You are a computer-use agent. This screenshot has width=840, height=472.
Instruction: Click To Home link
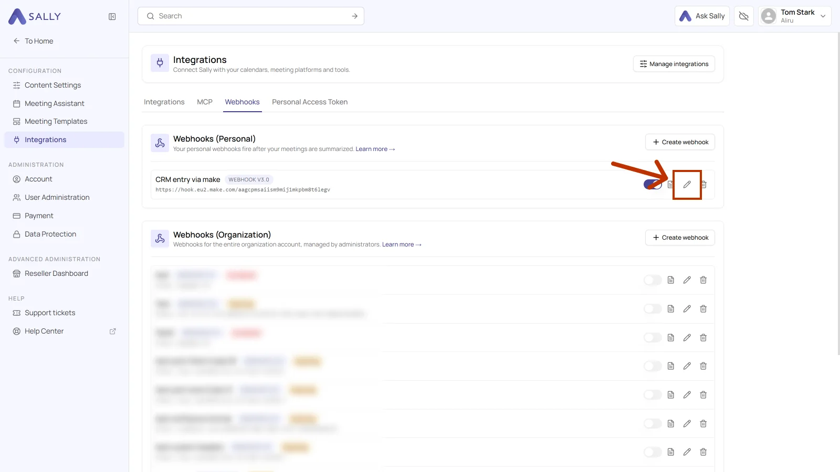click(x=39, y=41)
